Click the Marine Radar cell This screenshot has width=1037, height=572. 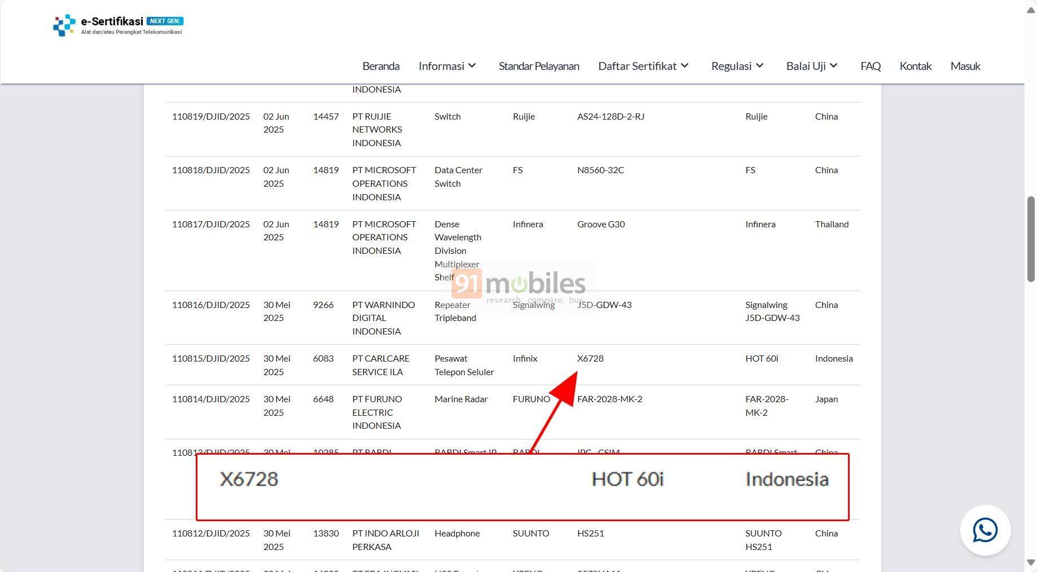[461, 399]
